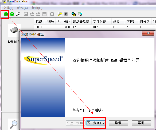This screenshot has width=156, height=130.
Task: Click the NTFS file system cell
Action: click(x=96, y=27)
